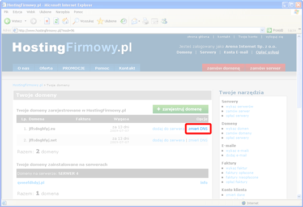Click zmień dane sidebar link
The height and width of the screenshot is (207, 303).
[x=235, y=195]
